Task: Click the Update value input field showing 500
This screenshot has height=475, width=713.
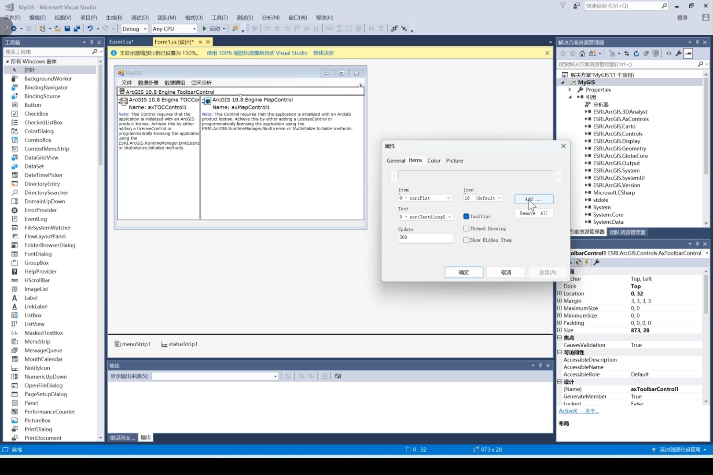Action: click(425, 237)
